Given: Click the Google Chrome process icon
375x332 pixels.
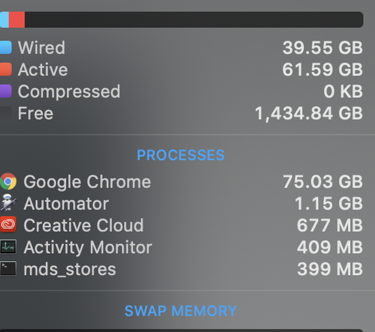Looking at the screenshot, I should [8, 181].
